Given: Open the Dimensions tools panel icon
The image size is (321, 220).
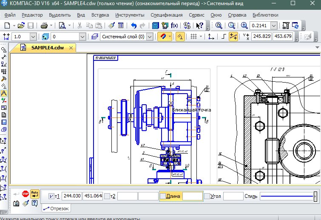Looking at the screenshot, I should (x=4, y=57).
